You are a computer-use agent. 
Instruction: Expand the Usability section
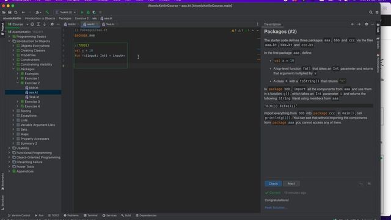point(10,148)
